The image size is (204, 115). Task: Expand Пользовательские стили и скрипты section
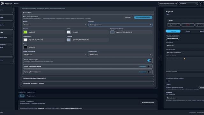click(88, 78)
